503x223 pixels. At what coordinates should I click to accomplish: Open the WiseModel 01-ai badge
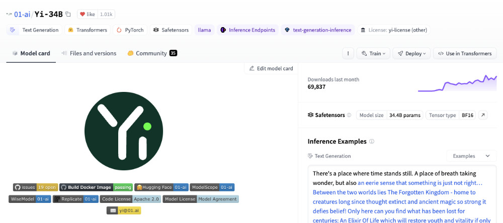tap(30, 199)
